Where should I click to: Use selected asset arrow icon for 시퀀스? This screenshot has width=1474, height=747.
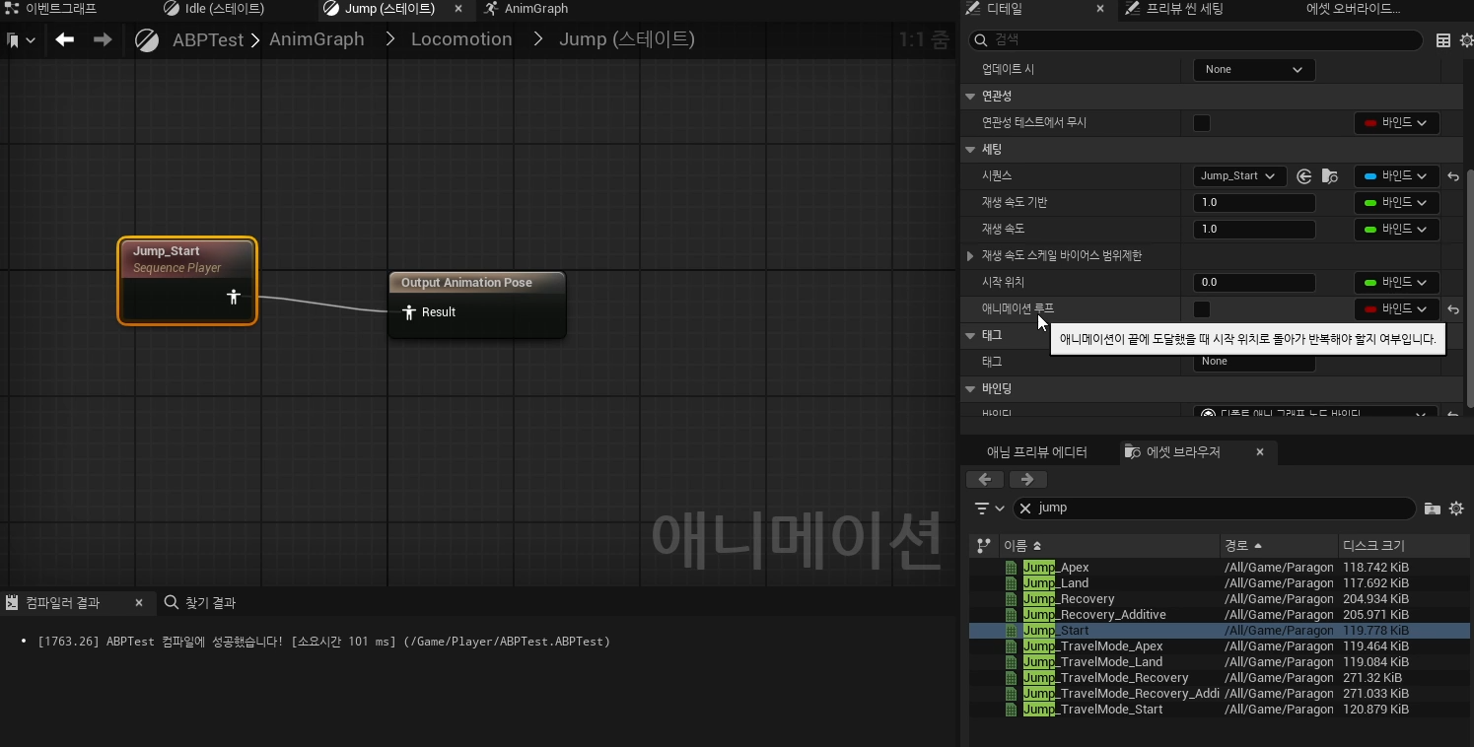[x=1304, y=176]
